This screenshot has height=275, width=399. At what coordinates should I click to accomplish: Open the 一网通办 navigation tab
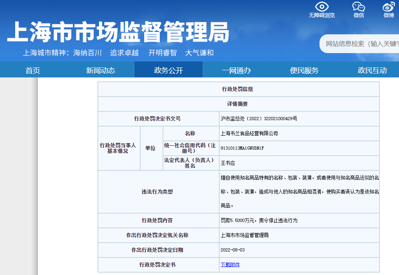pos(236,70)
